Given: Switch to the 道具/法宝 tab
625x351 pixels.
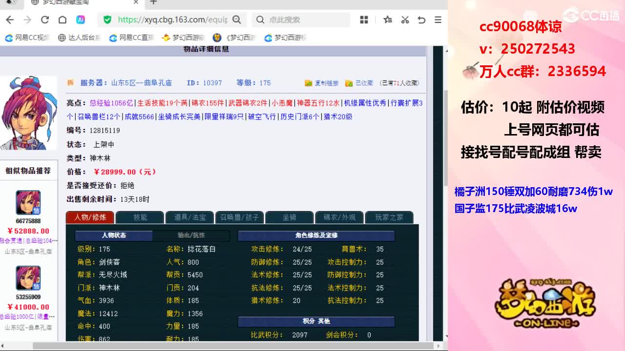Looking at the screenshot, I should pyautogui.click(x=190, y=217).
